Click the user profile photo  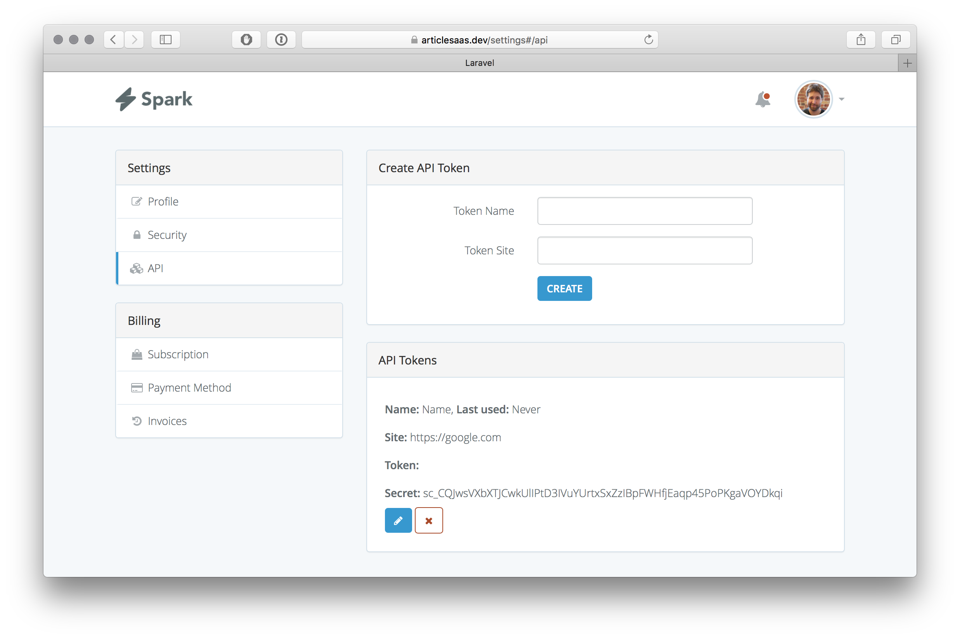pos(813,99)
